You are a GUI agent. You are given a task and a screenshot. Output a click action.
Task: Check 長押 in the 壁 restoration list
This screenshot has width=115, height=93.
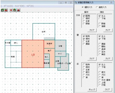click(100, 49)
